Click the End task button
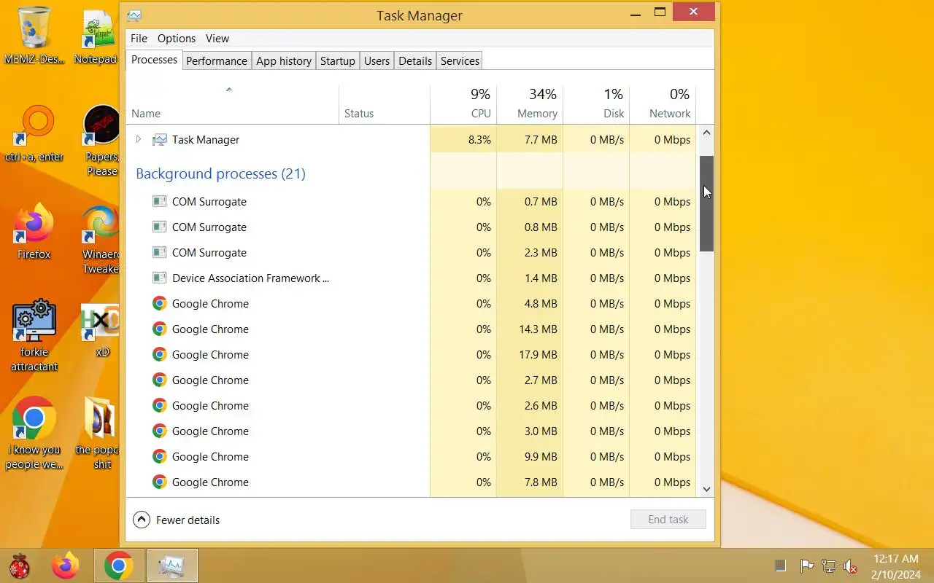The height and width of the screenshot is (583, 934). click(x=668, y=520)
